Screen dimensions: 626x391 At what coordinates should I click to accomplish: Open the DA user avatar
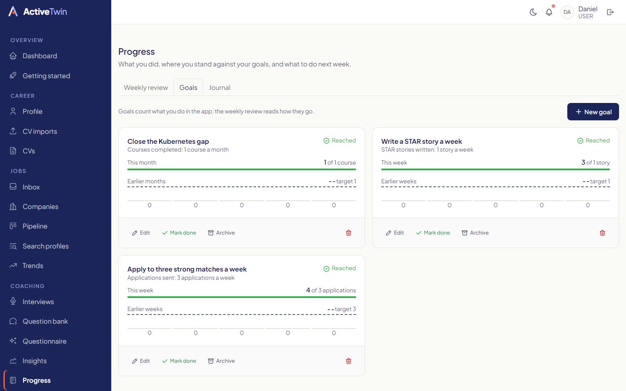tap(567, 12)
